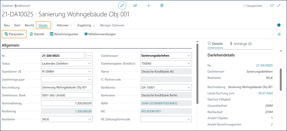The image size is (287, 131).
Task: Expand the Eigentümer-ZE dropdown
Action: click(x=89, y=71)
